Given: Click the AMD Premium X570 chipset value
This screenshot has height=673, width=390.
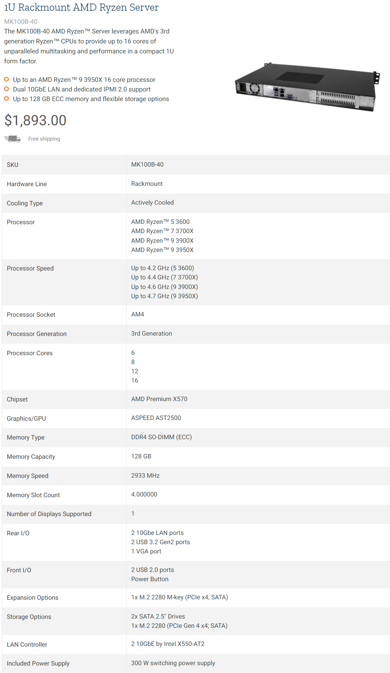Looking at the screenshot, I should point(159,399).
